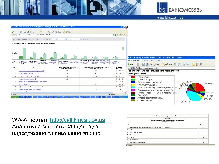219x164 pixels.
Task: Click red slice of the pie chart
Action: [x=200, y=87]
